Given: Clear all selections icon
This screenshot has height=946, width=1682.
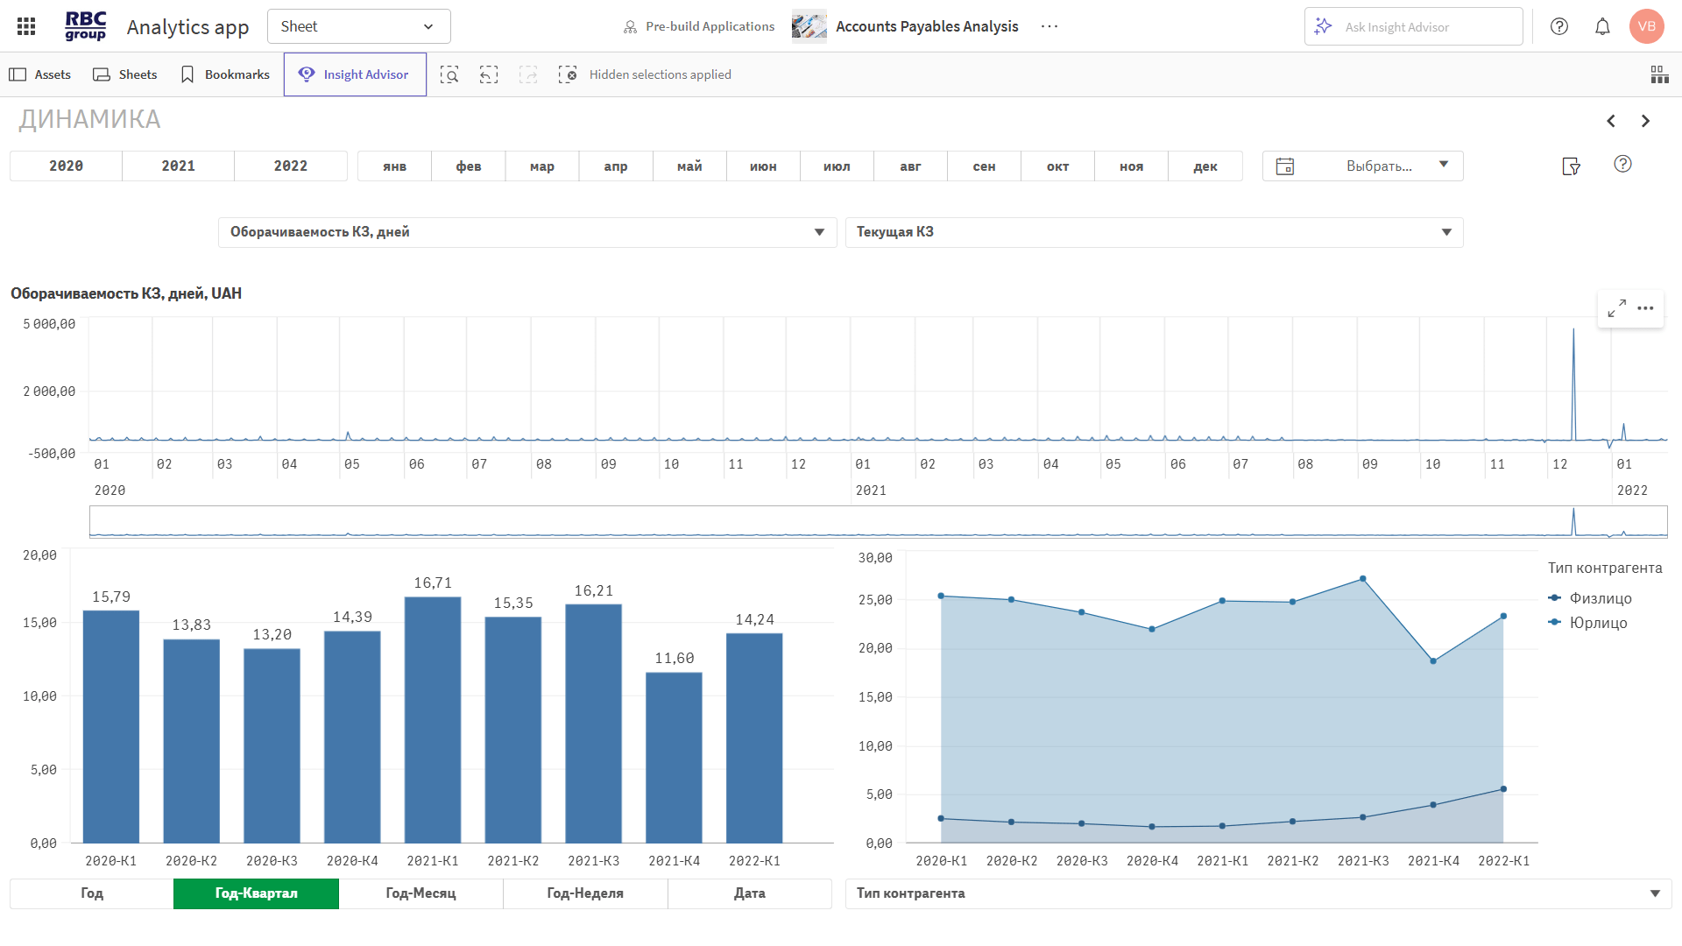Looking at the screenshot, I should pos(568,74).
